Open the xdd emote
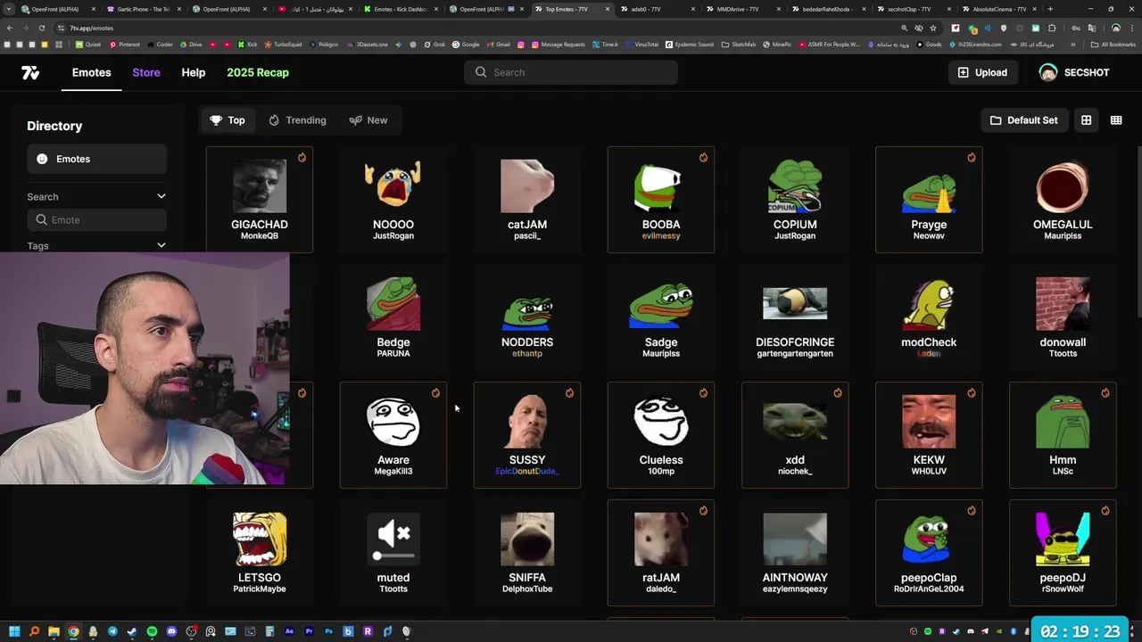The image size is (1142, 642). pos(795,435)
